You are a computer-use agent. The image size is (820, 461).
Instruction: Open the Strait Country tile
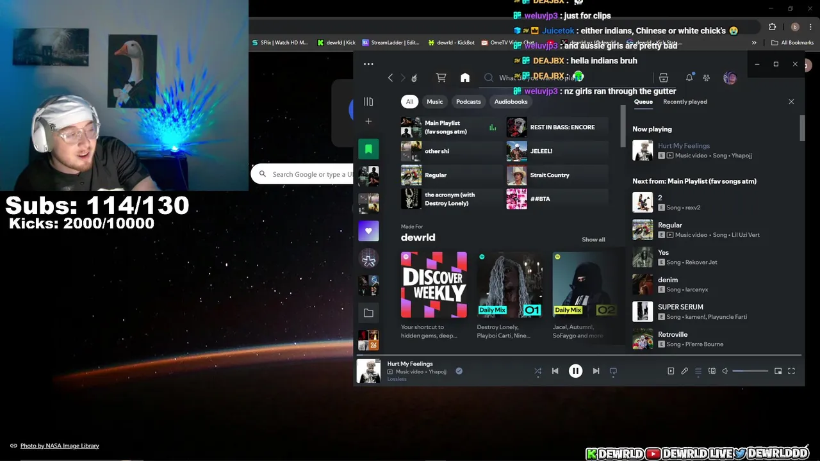click(x=557, y=175)
